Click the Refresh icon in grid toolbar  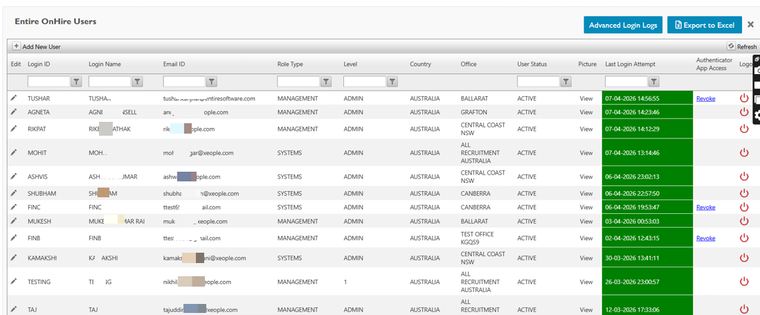pyautogui.click(x=730, y=46)
